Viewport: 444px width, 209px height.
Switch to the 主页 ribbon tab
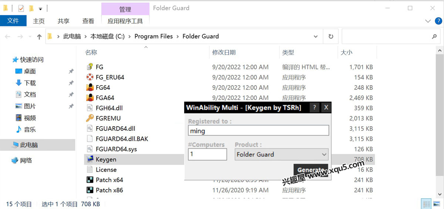[x=39, y=21]
